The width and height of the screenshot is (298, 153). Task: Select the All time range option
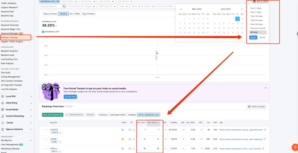tap(258, 32)
